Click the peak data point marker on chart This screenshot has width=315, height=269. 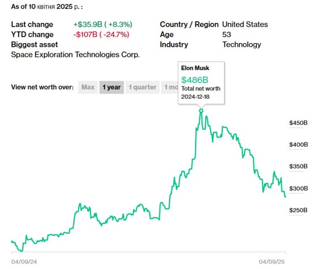[201, 110]
